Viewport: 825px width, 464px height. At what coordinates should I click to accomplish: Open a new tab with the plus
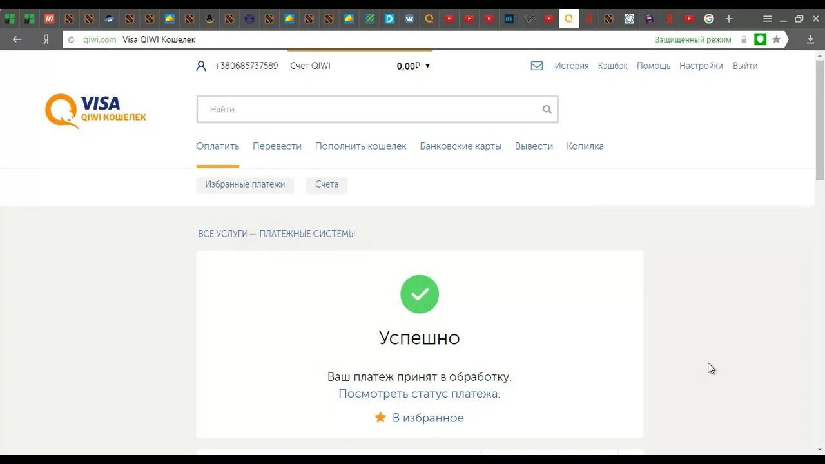[729, 19]
